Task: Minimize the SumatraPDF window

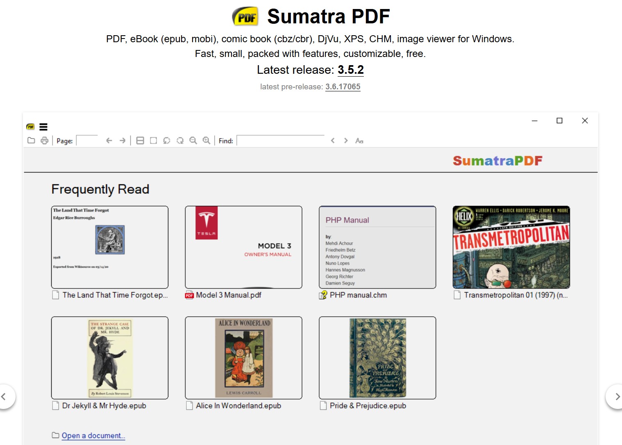Action: click(535, 120)
